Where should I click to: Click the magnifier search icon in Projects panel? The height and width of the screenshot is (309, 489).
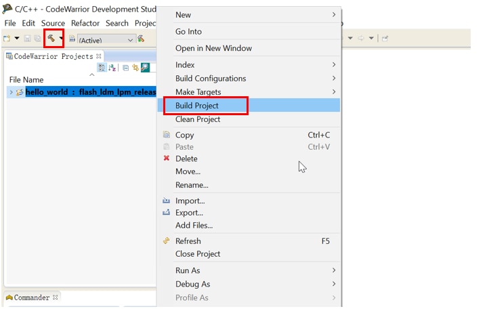coord(145,68)
